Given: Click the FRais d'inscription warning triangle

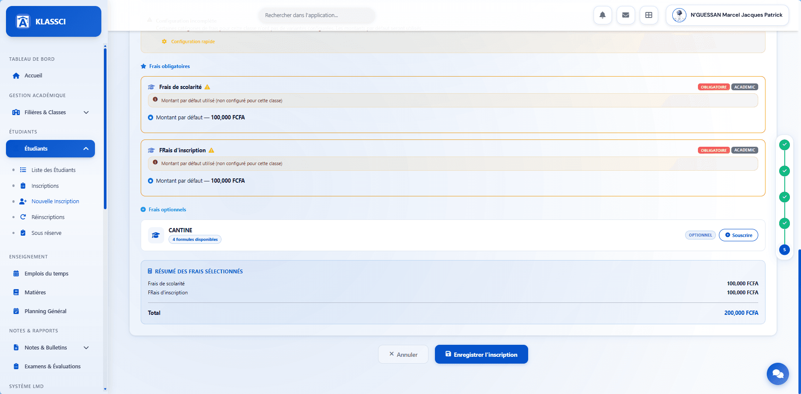Looking at the screenshot, I should (211, 150).
